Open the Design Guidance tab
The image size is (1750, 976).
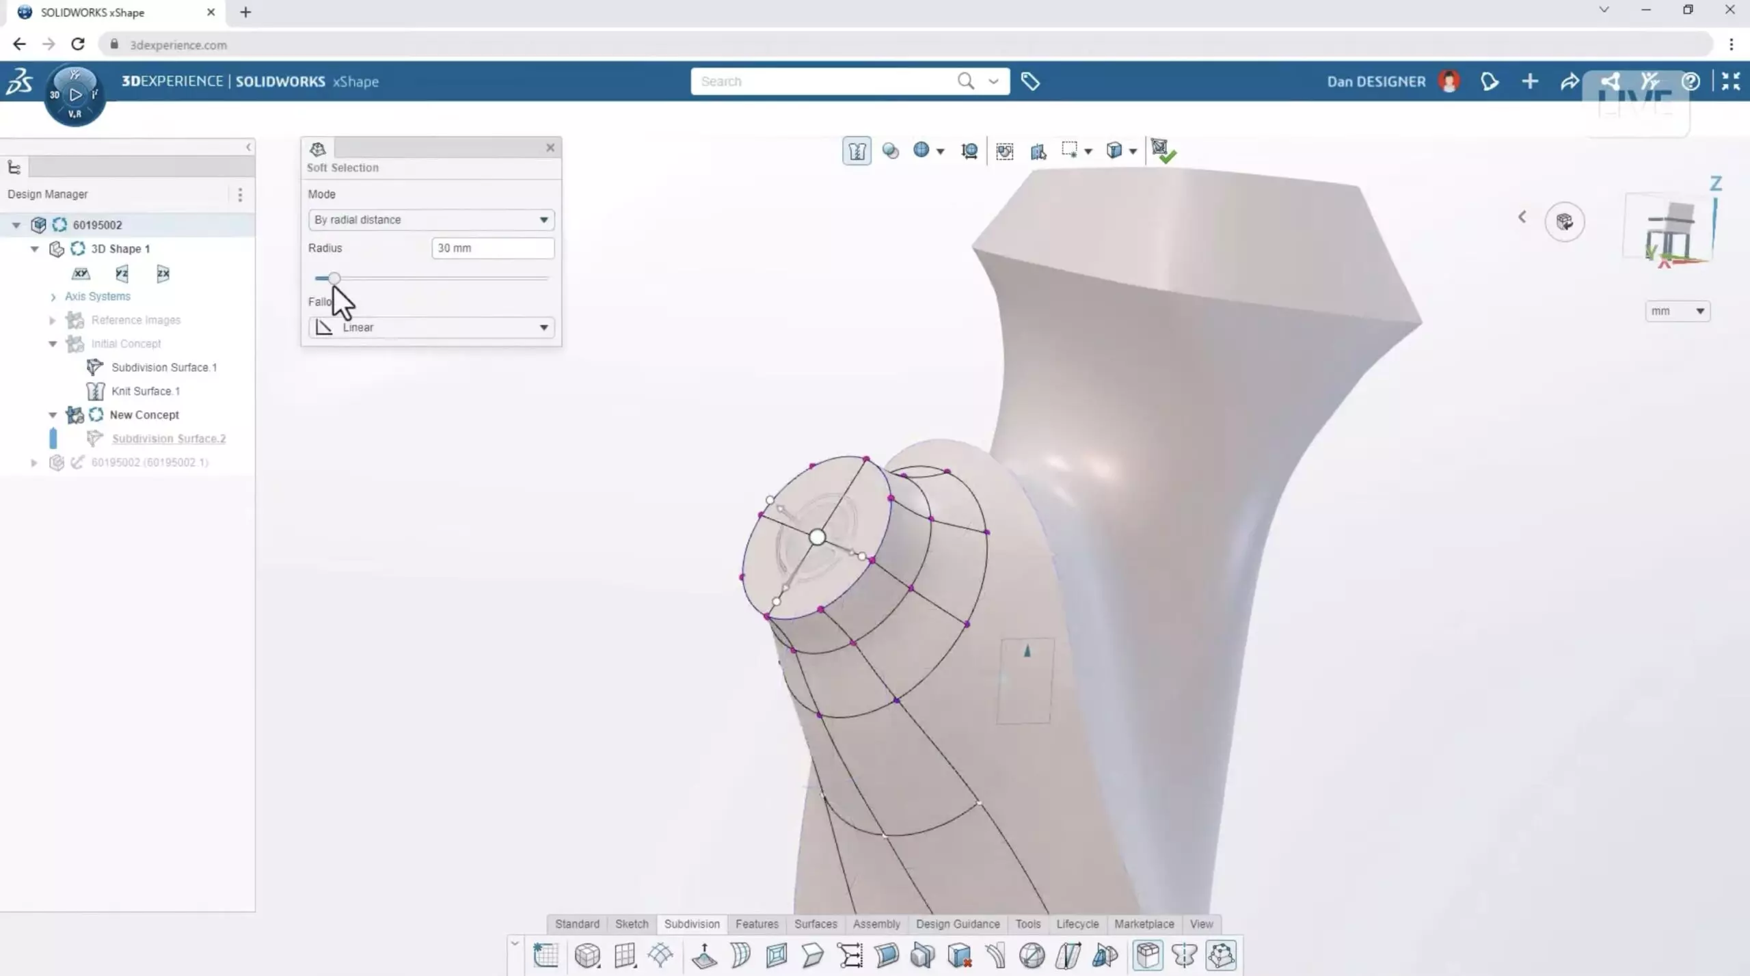tap(957, 924)
